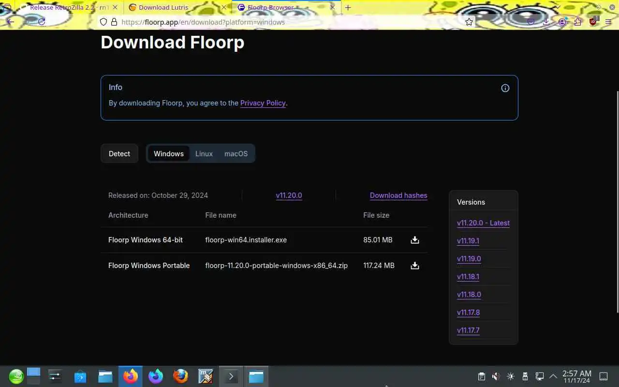This screenshot has width=619, height=387.
Task: Select version v11.19.0
Action: pyautogui.click(x=469, y=259)
